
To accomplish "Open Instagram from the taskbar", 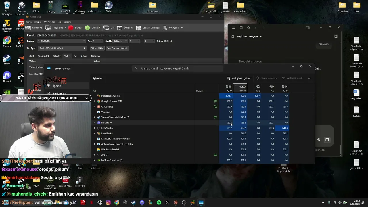I will click(108, 202).
